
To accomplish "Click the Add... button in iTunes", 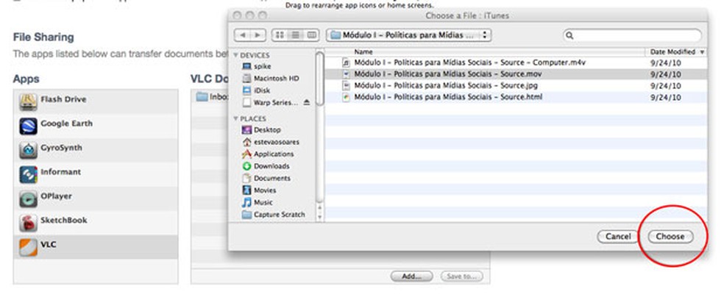I will (411, 276).
